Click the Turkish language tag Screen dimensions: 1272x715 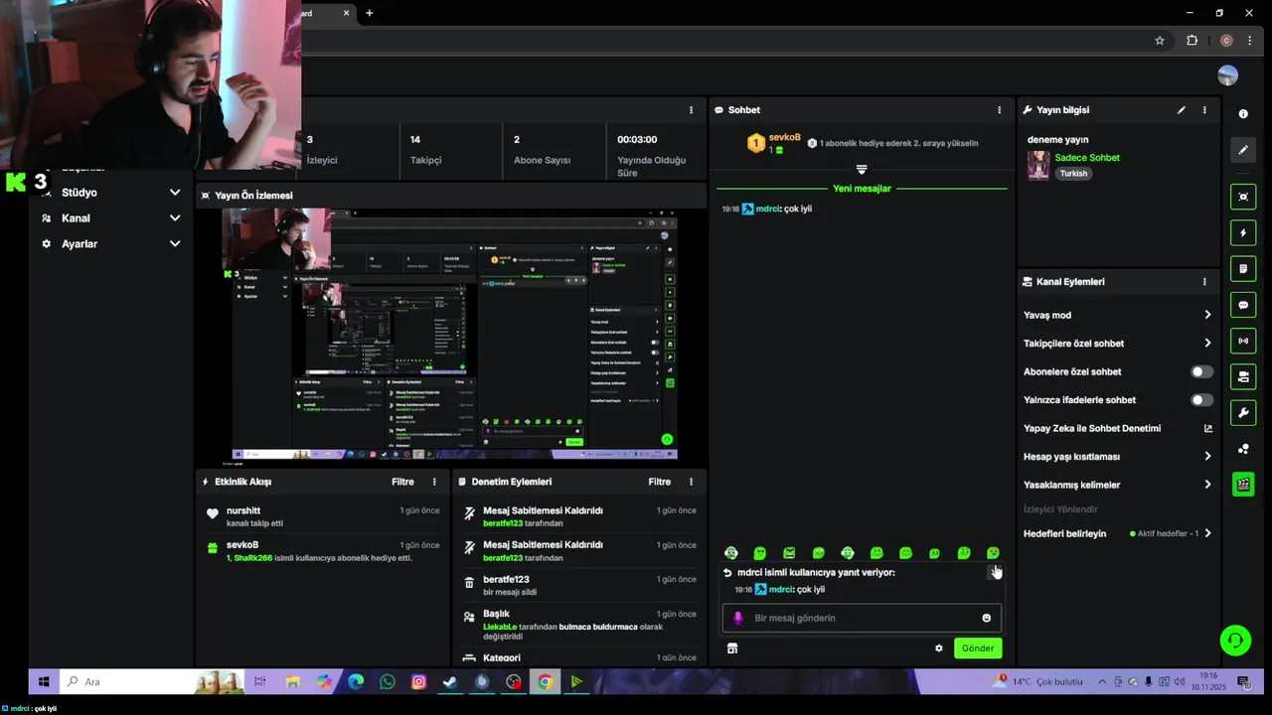(1073, 174)
